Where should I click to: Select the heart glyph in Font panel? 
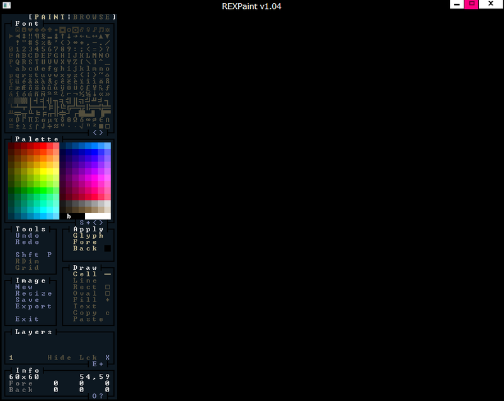30,30
